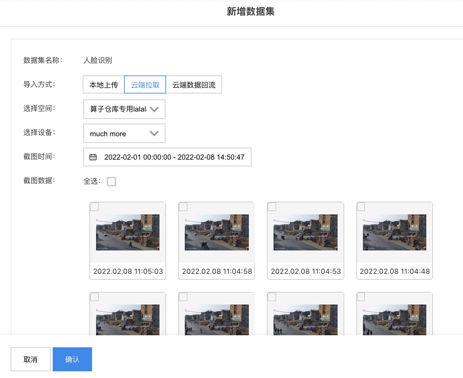This screenshot has height=378, width=463.
Task: Check the snapshot box dated 2022.02.08 11:04:53
Action: [x=272, y=207]
